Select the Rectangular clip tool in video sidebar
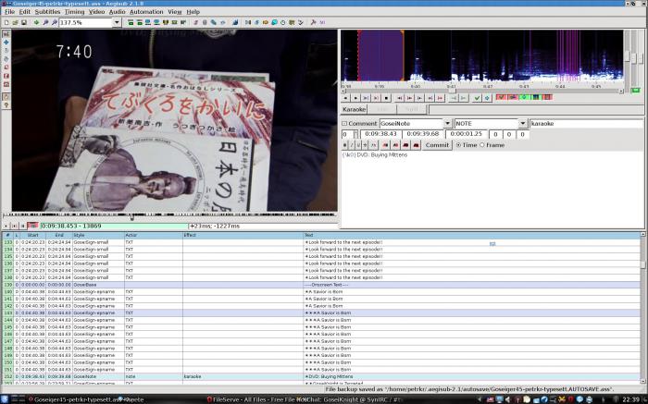The image size is (648, 404). (6, 76)
